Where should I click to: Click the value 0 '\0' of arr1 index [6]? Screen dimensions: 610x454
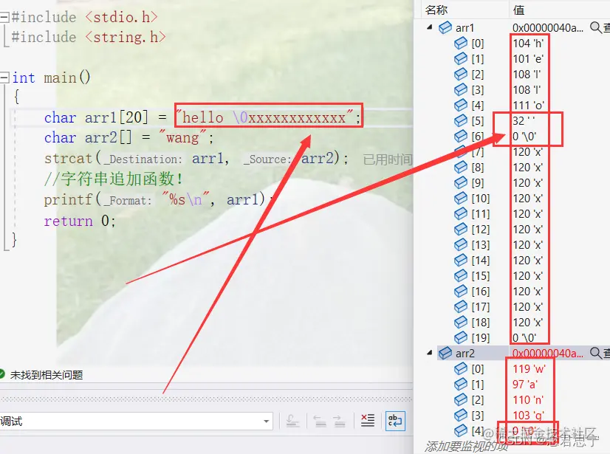(524, 136)
